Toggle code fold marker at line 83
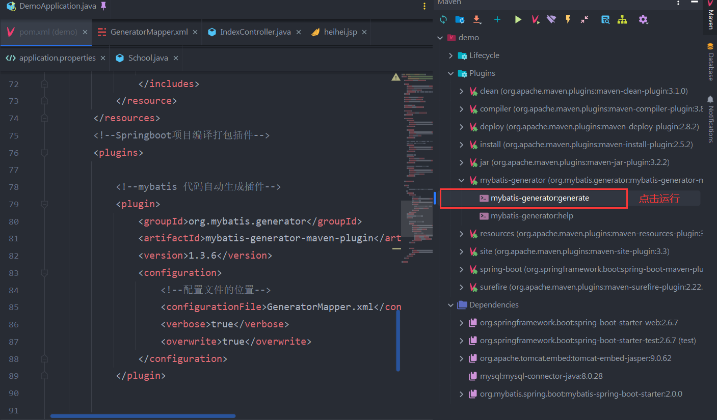This screenshot has width=717, height=420. click(x=44, y=273)
